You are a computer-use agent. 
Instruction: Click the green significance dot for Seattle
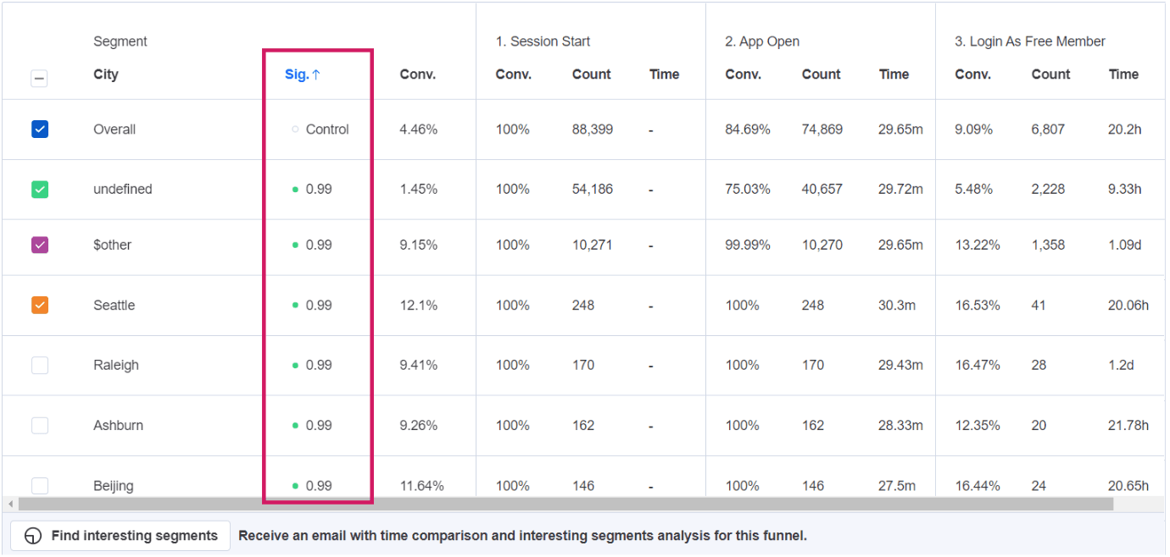(295, 306)
